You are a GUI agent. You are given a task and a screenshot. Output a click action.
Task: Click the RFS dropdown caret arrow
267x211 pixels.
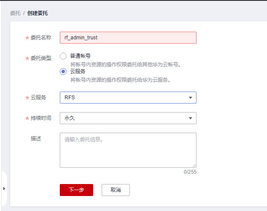(x=191, y=98)
